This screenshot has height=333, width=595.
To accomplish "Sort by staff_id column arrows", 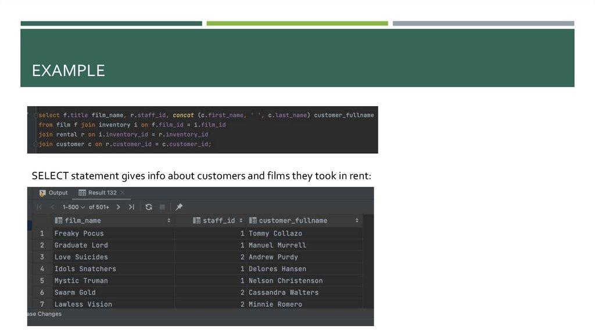I will click(x=241, y=221).
